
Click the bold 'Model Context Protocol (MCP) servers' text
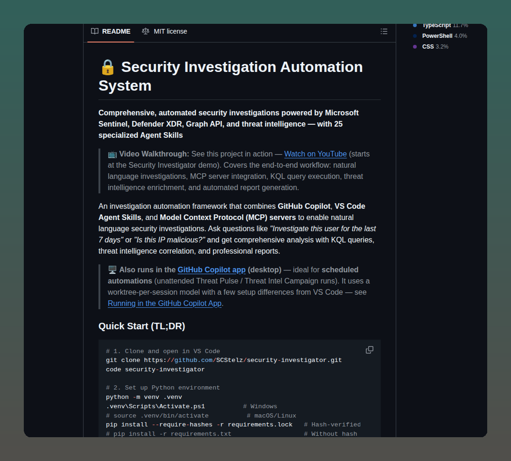(228, 218)
